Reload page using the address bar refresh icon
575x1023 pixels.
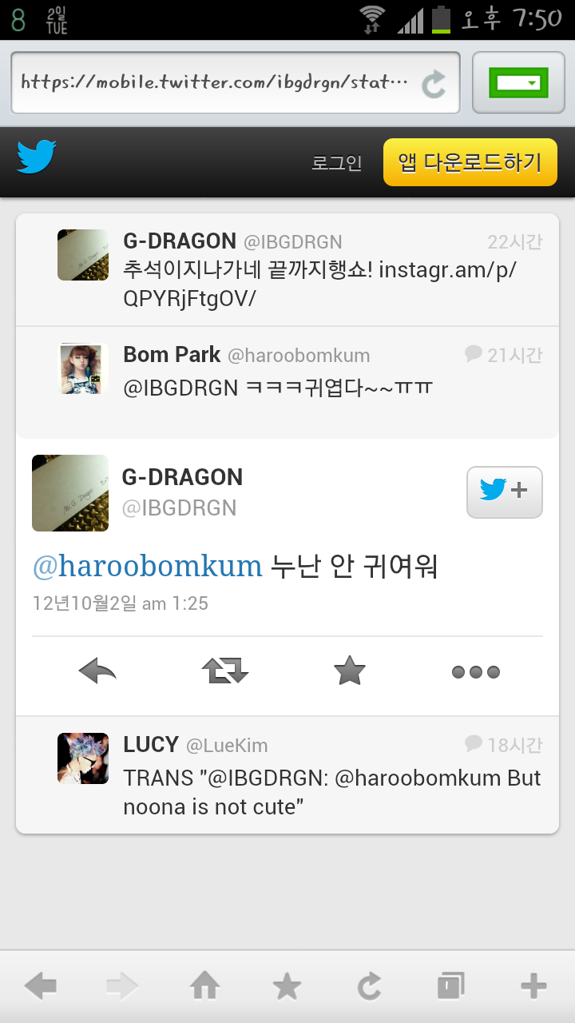tap(434, 83)
